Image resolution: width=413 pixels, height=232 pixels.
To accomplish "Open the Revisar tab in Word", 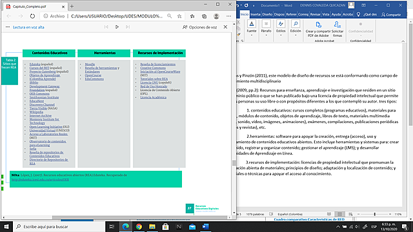I will (315, 14).
